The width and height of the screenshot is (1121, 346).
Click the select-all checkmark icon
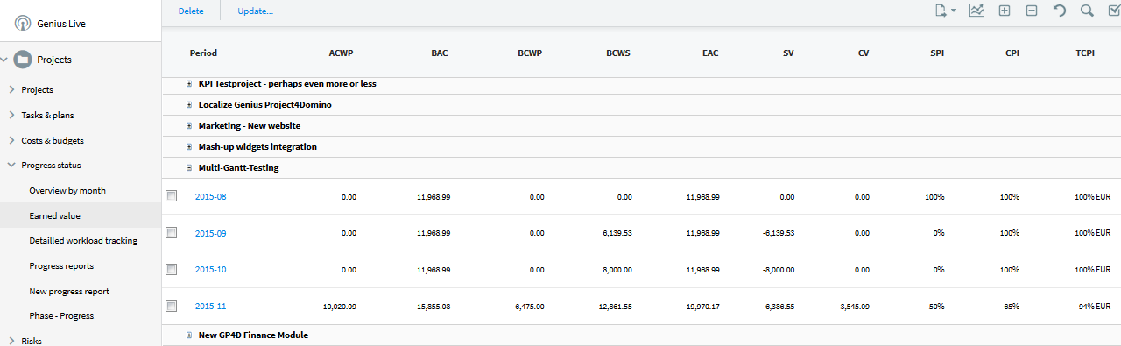click(1114, 11)
